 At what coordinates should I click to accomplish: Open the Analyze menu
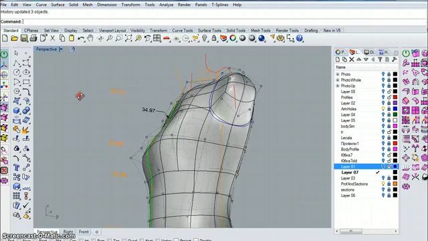167,5
